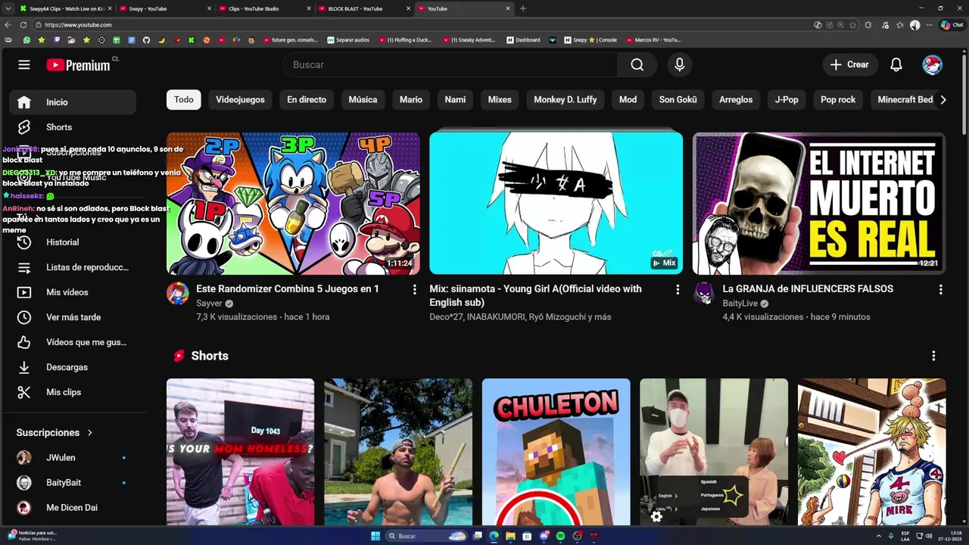The height and width of the screenshot is (545, 969).
Task: Switch to Snepy64 Clips Kick tab
Action: [x=64, y=8]
